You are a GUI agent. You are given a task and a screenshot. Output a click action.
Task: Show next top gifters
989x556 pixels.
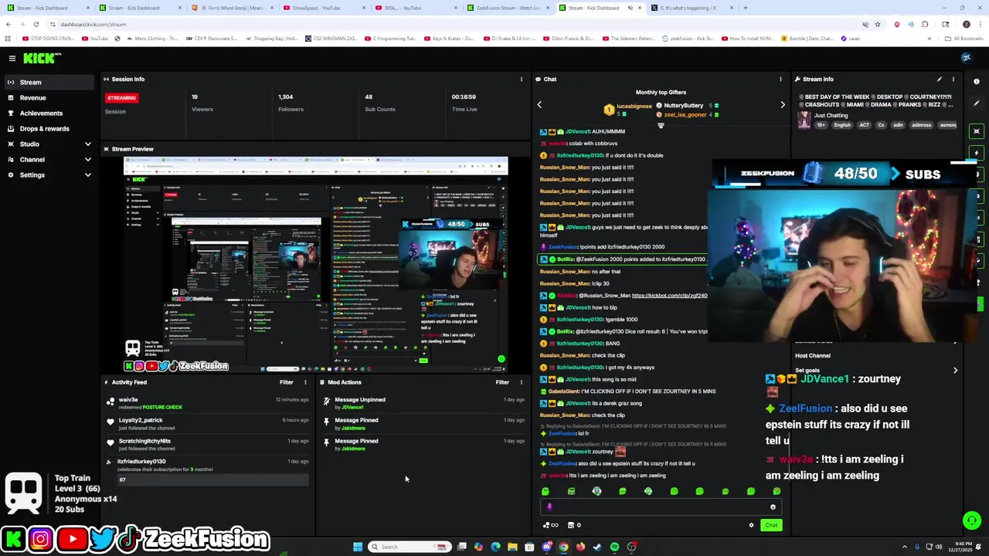pyautogui.click(x=782, y=104)
